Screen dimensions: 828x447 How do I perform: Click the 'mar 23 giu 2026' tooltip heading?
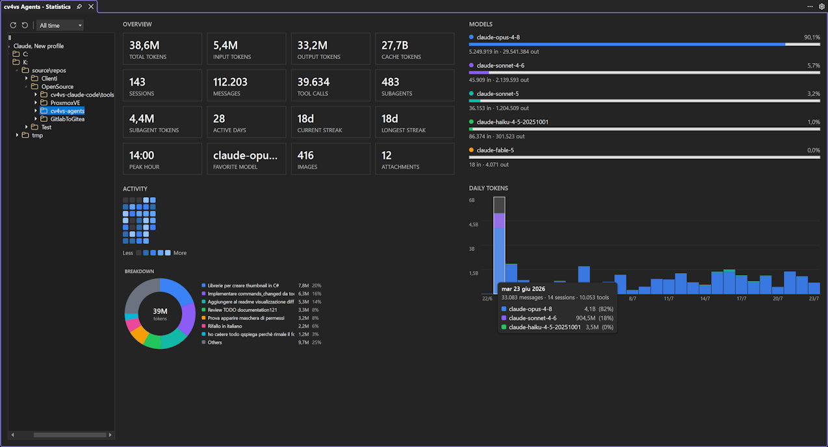pyautogui.click(x=523, y=289)
